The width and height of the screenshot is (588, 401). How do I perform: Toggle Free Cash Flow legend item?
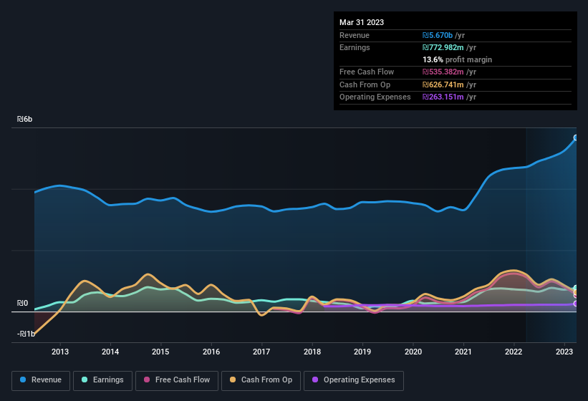[177, 380]
